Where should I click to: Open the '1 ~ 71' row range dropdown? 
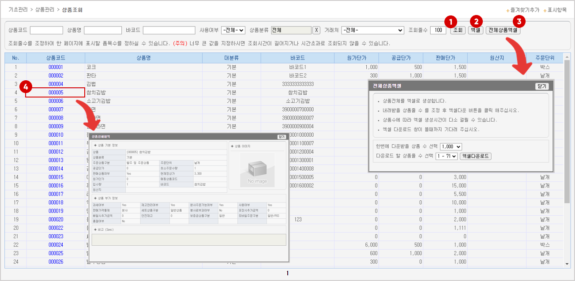[x=446, y=156]
